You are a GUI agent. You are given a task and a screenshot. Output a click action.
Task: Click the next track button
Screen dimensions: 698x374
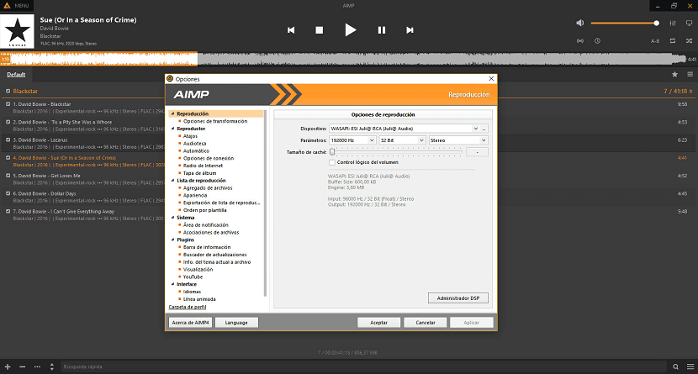click(410, 29)
